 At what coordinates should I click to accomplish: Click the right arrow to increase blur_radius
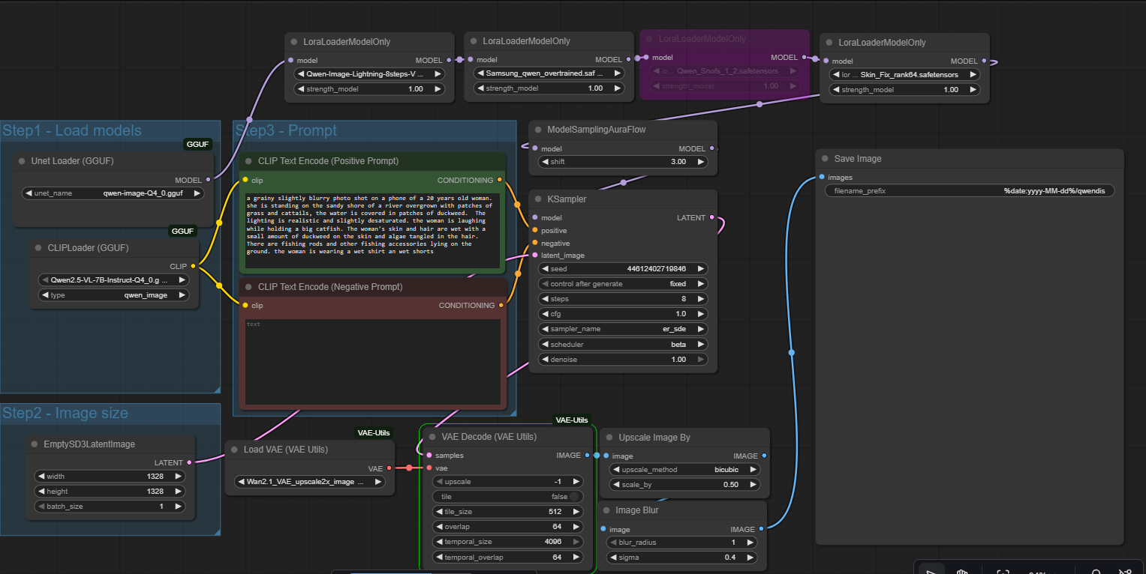[x=750, y=543]
